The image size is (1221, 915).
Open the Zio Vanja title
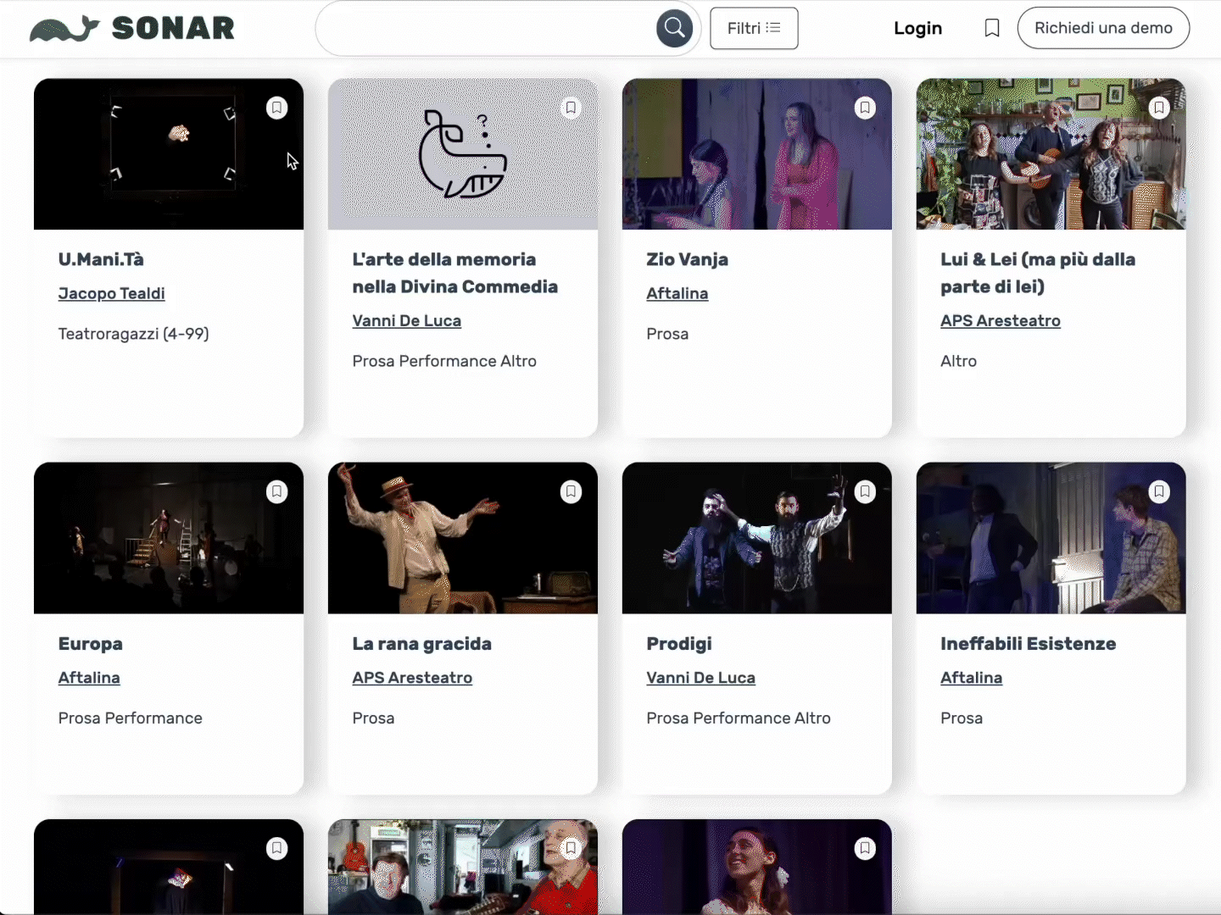tap(688, 259)
